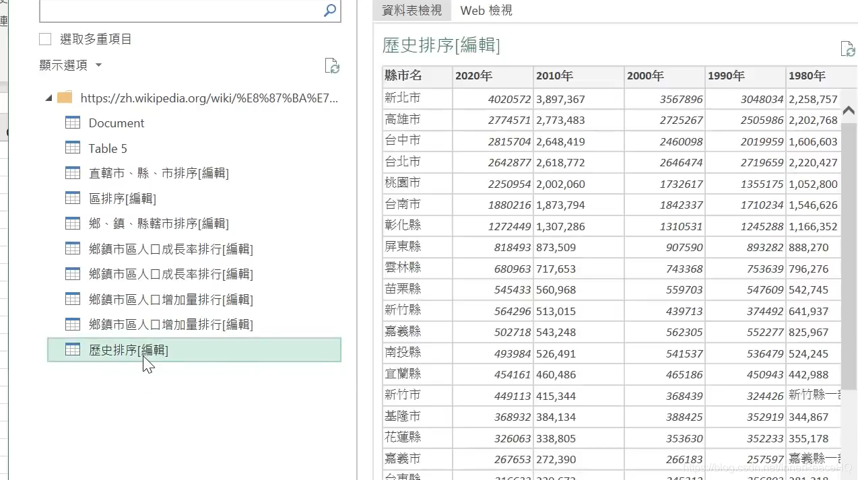Switch to the Web 檢視 tab
The width and height of the screenshot is (858, 480).
[486, 10]
